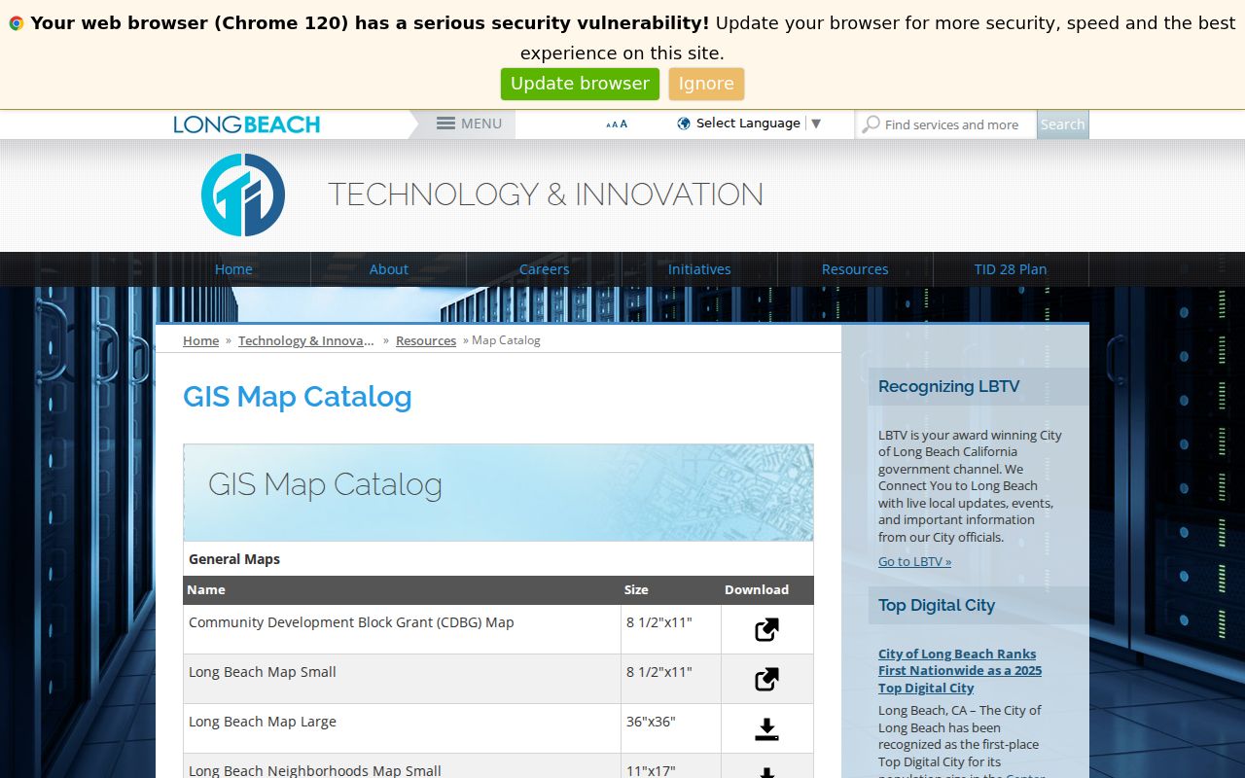This screenshot has width=1245, height=778.
Task: Open the TID 28 Plan tab
Action: (1011, 269)
